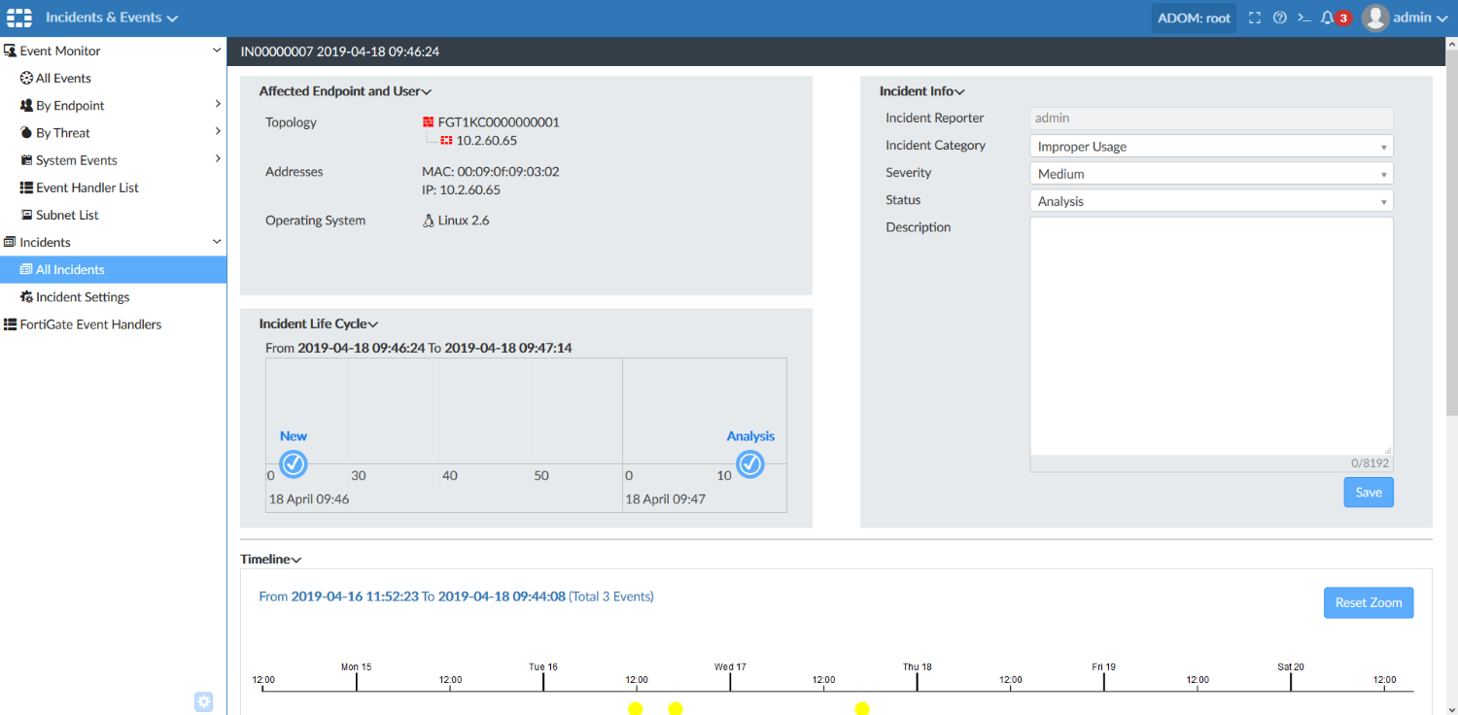Launch the CLI console icon

(x=1303, y=17)
